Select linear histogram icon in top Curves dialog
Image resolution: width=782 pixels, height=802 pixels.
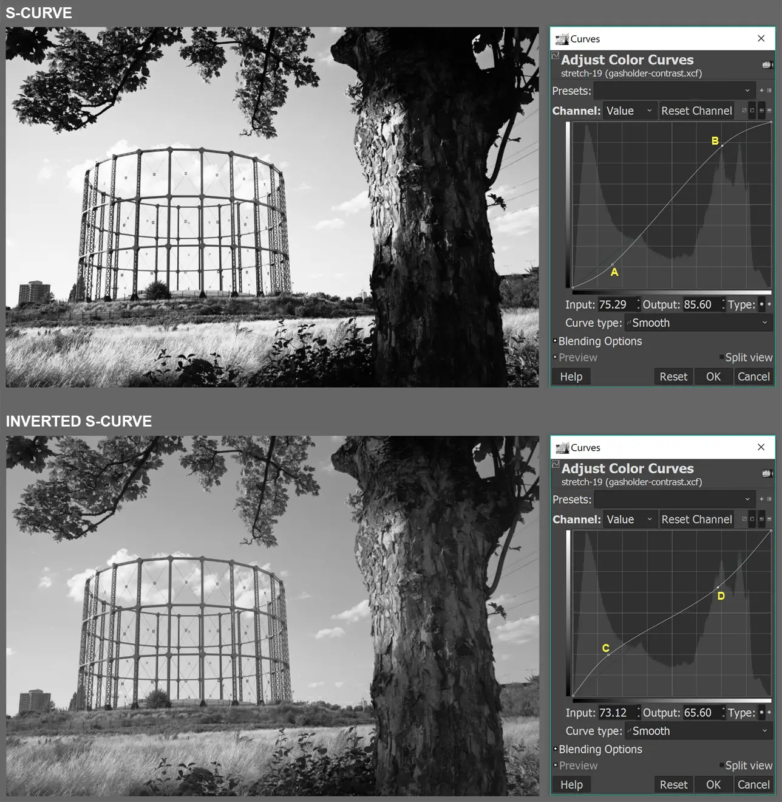pos(761,111)
